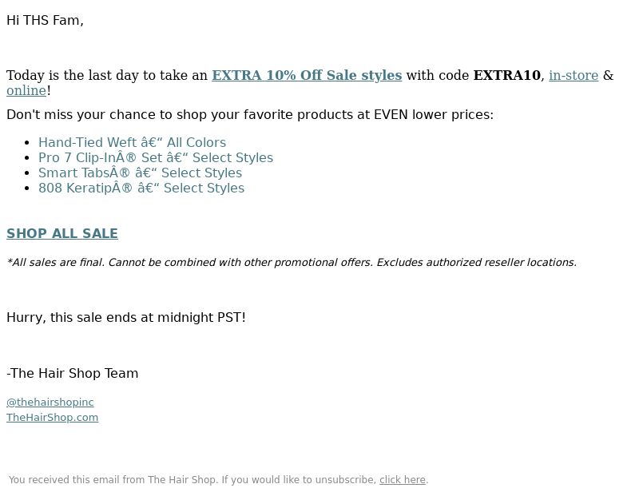This screenshot has height=488, width=639.
Task: Click 'Today is the last day' text
Action: [107, 75]
